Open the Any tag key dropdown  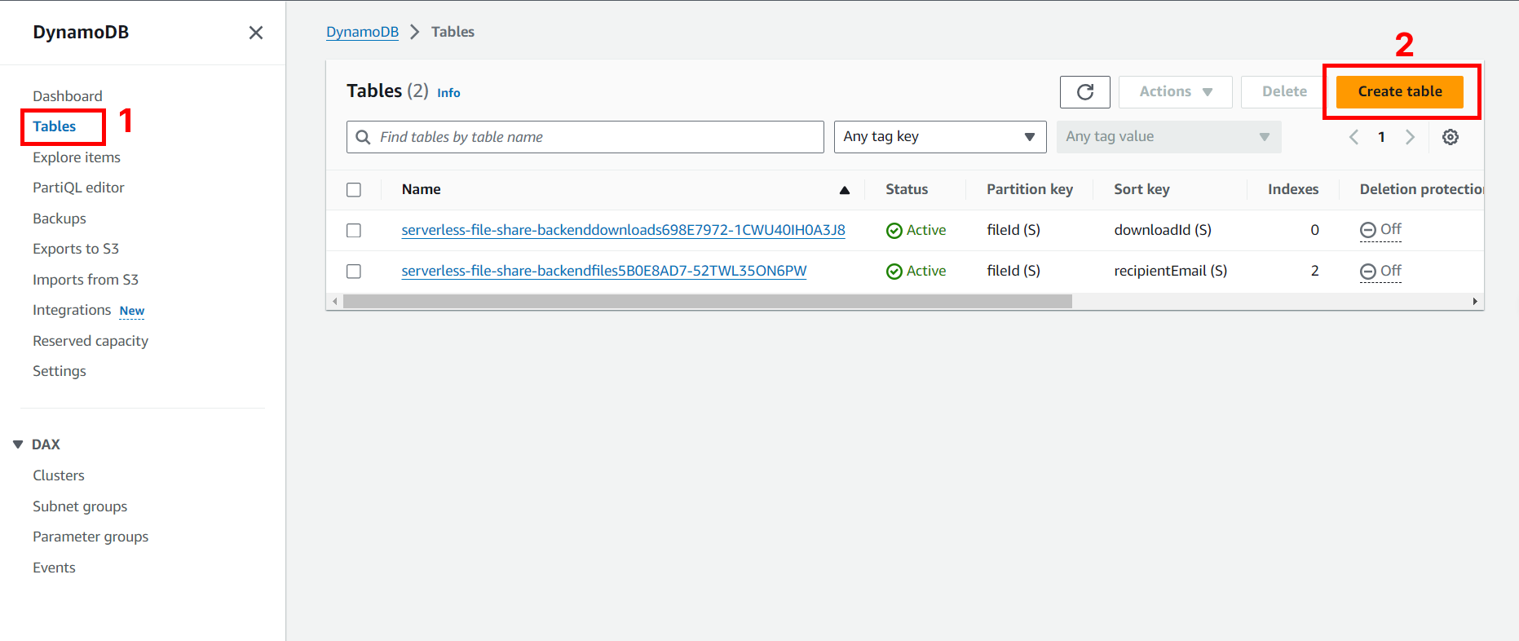coord(940,137)
